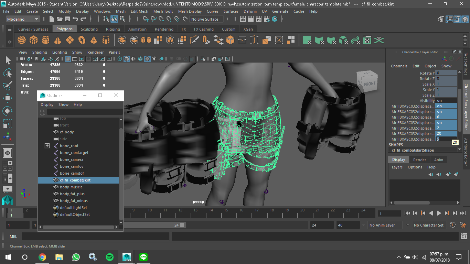Screen dimensions: 470x264
Task: Open the Render tab in Layer Editor
Action: (419, 159)
